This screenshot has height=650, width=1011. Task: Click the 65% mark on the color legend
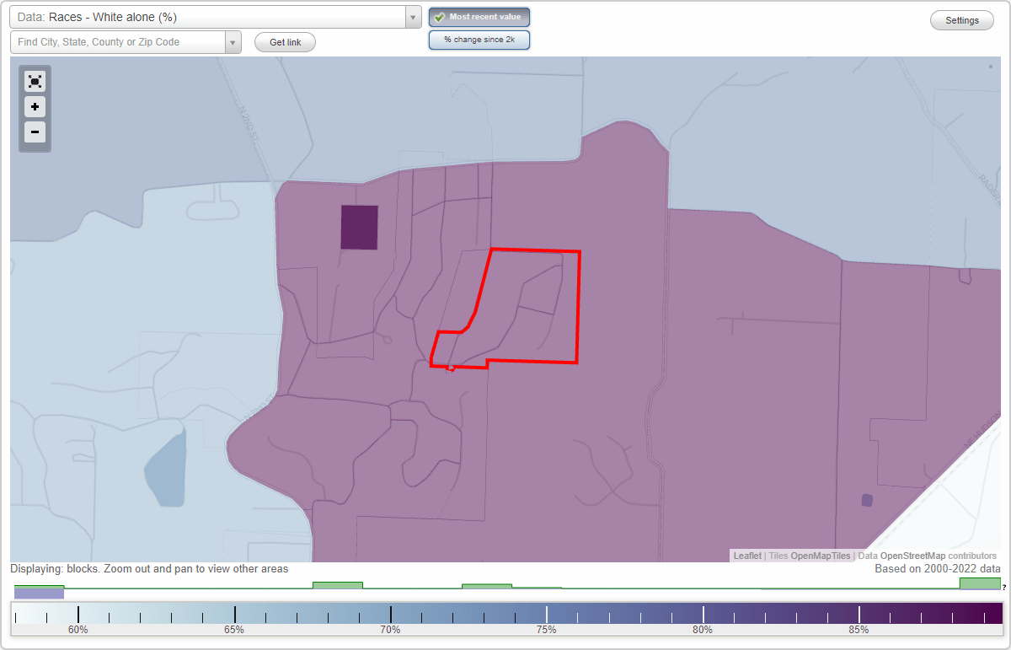(x=234, y=629)
